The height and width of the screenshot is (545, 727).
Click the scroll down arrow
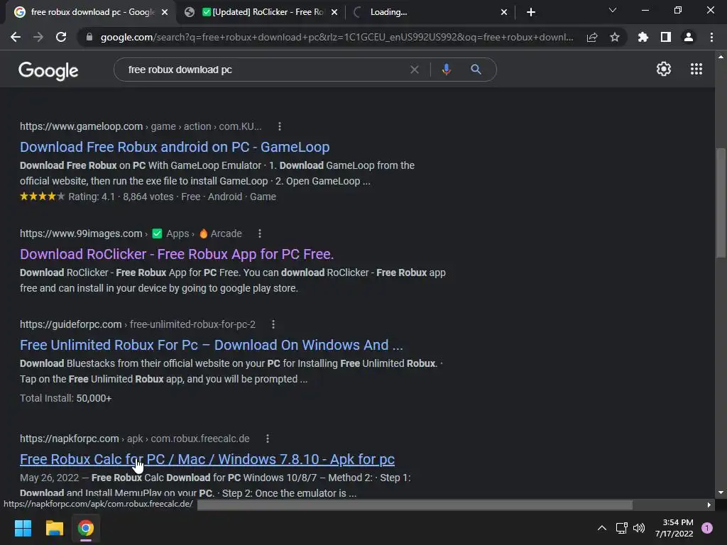coord(720,492)
